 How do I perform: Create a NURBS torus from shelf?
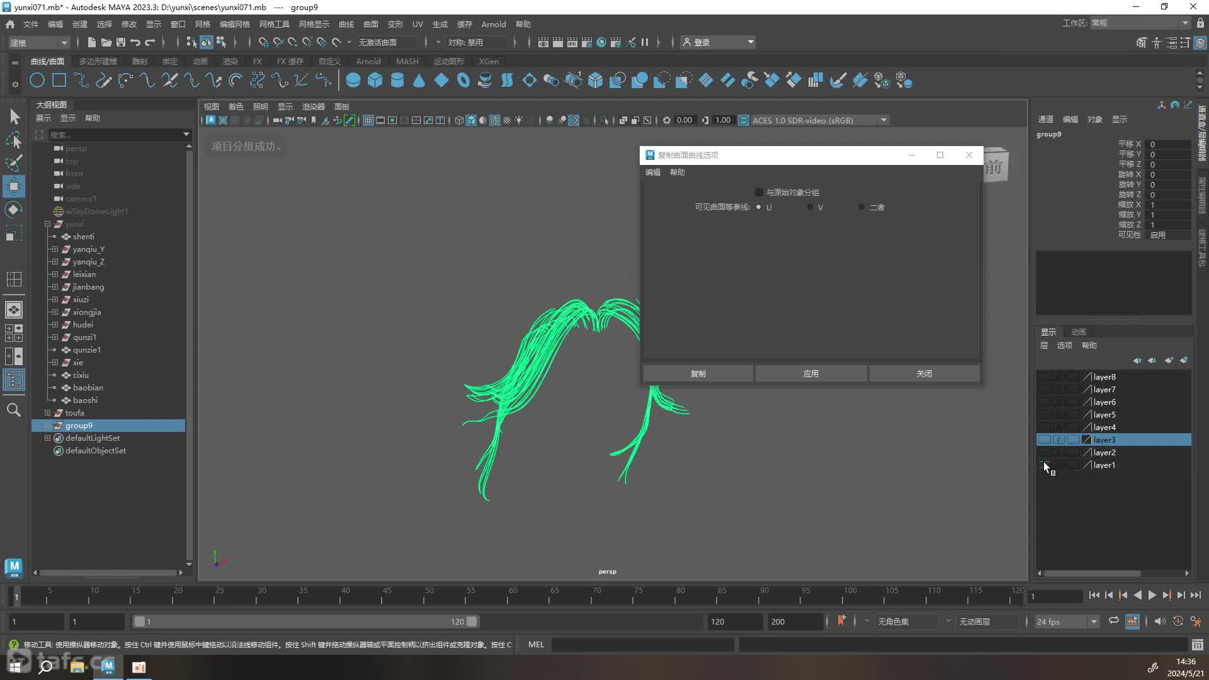pyautogui.click(x=463, y=81)
